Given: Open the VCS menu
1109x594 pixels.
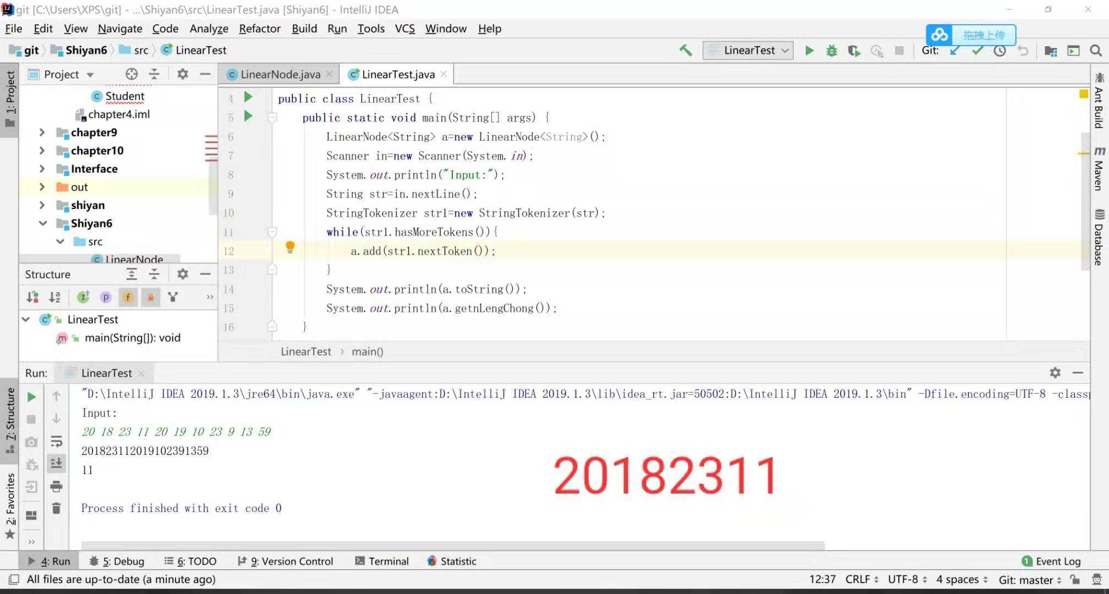Looking at the screenshot, I should coord(405,29).
